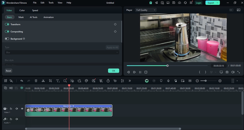
Task: Click the split scissors icon in timeline toolbar
Action: coord(43,81)
